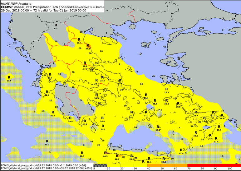The height and width of the screenshot is (171, 241).
Task: Click the R marker labeled 22.4
Action: 53,112
